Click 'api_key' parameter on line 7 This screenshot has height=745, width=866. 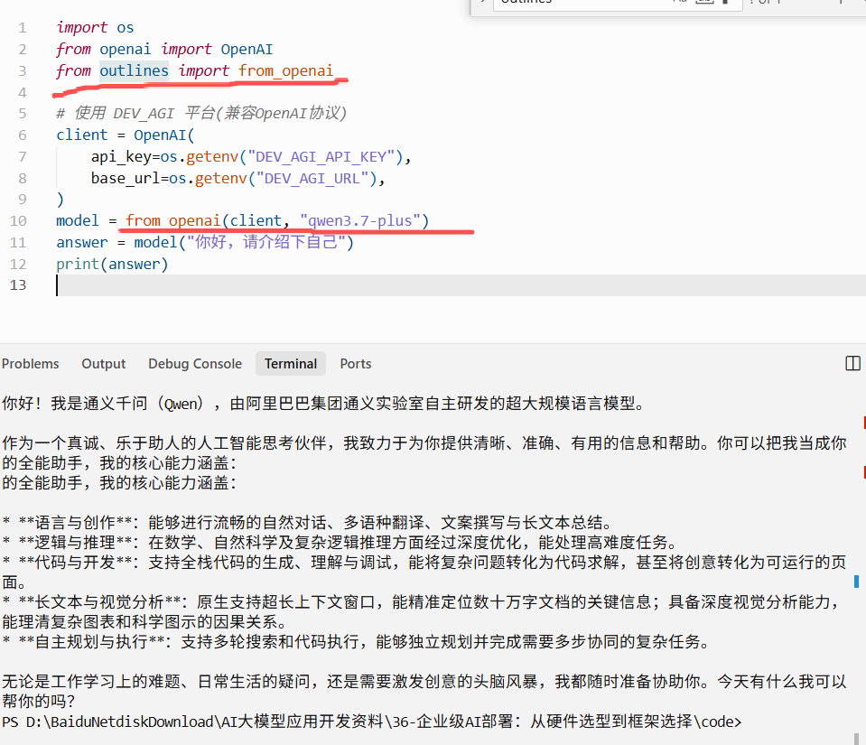tap(121, 157)
